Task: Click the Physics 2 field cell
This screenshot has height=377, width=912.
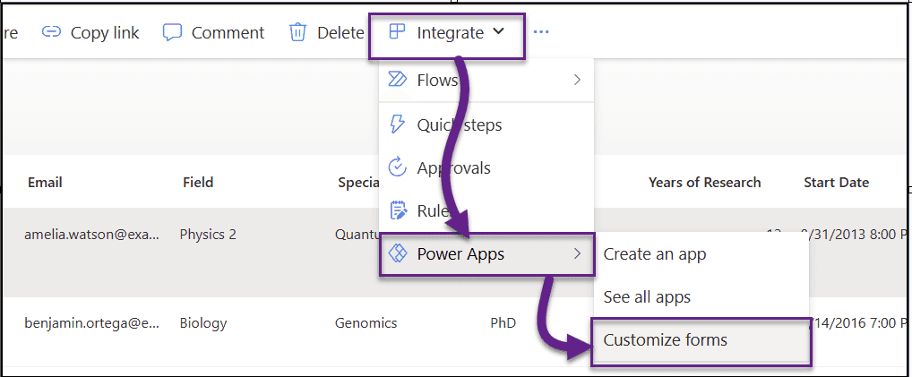Action: [x=208, y=235]
